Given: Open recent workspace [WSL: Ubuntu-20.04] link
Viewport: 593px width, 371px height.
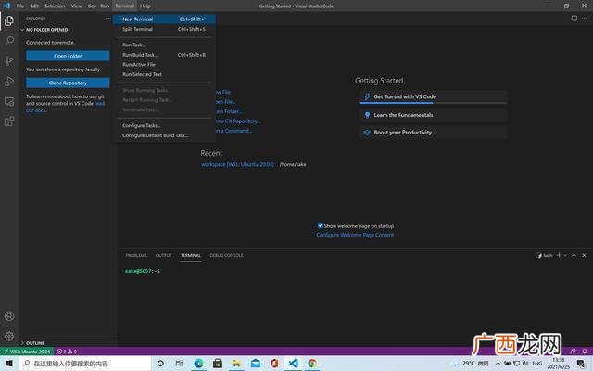Looking at the screenshot, I should point(237,164).
